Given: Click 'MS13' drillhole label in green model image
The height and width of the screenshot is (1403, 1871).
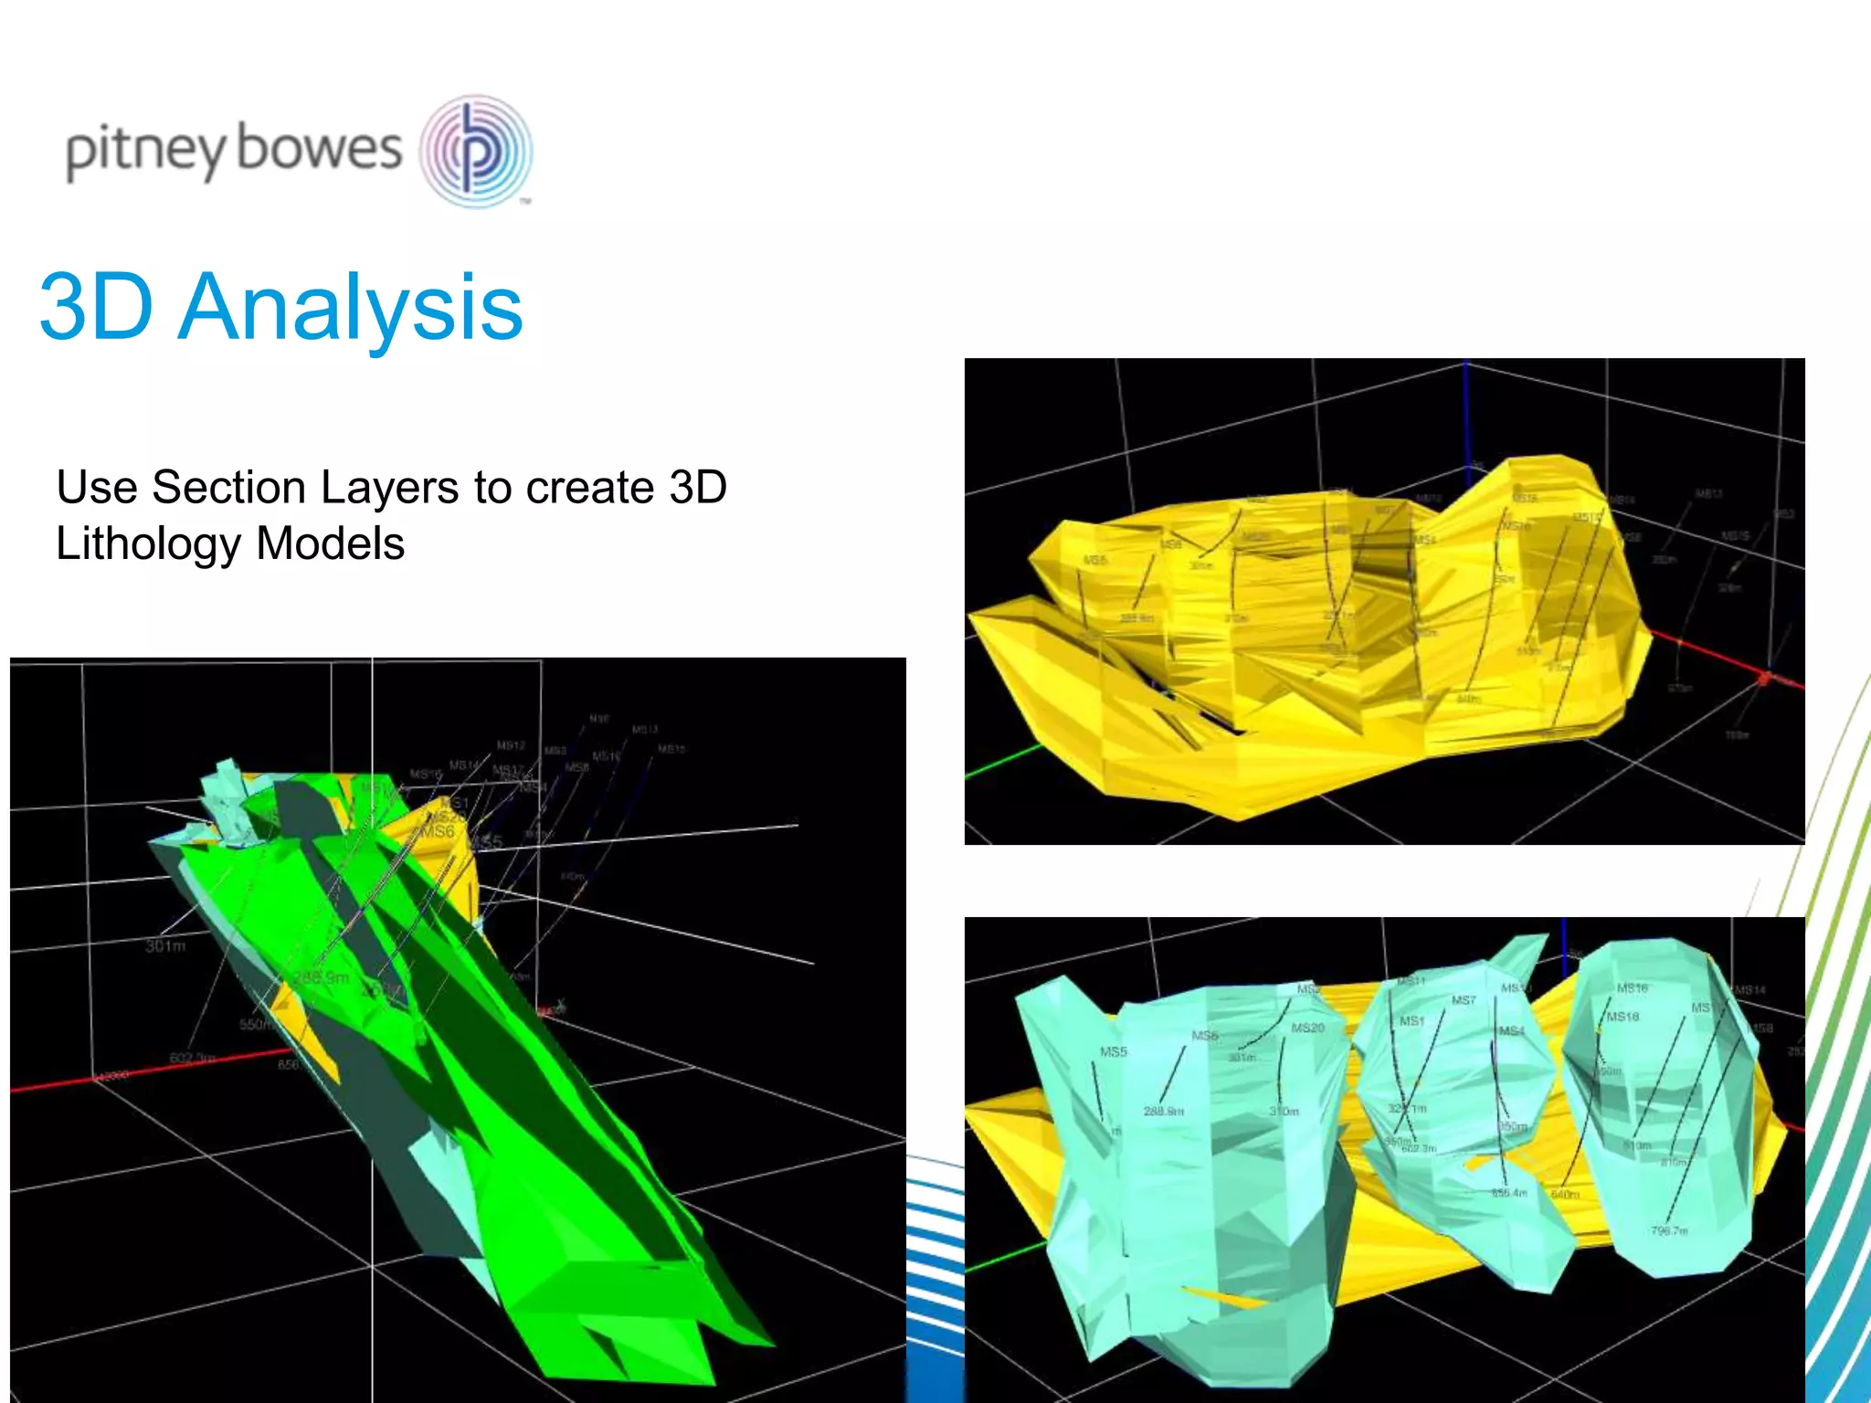Looking at the screenshot, I should 645,730.
